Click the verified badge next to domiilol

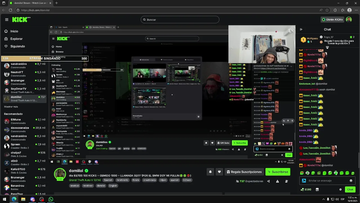pyautogui.click(x=87, y=171)
